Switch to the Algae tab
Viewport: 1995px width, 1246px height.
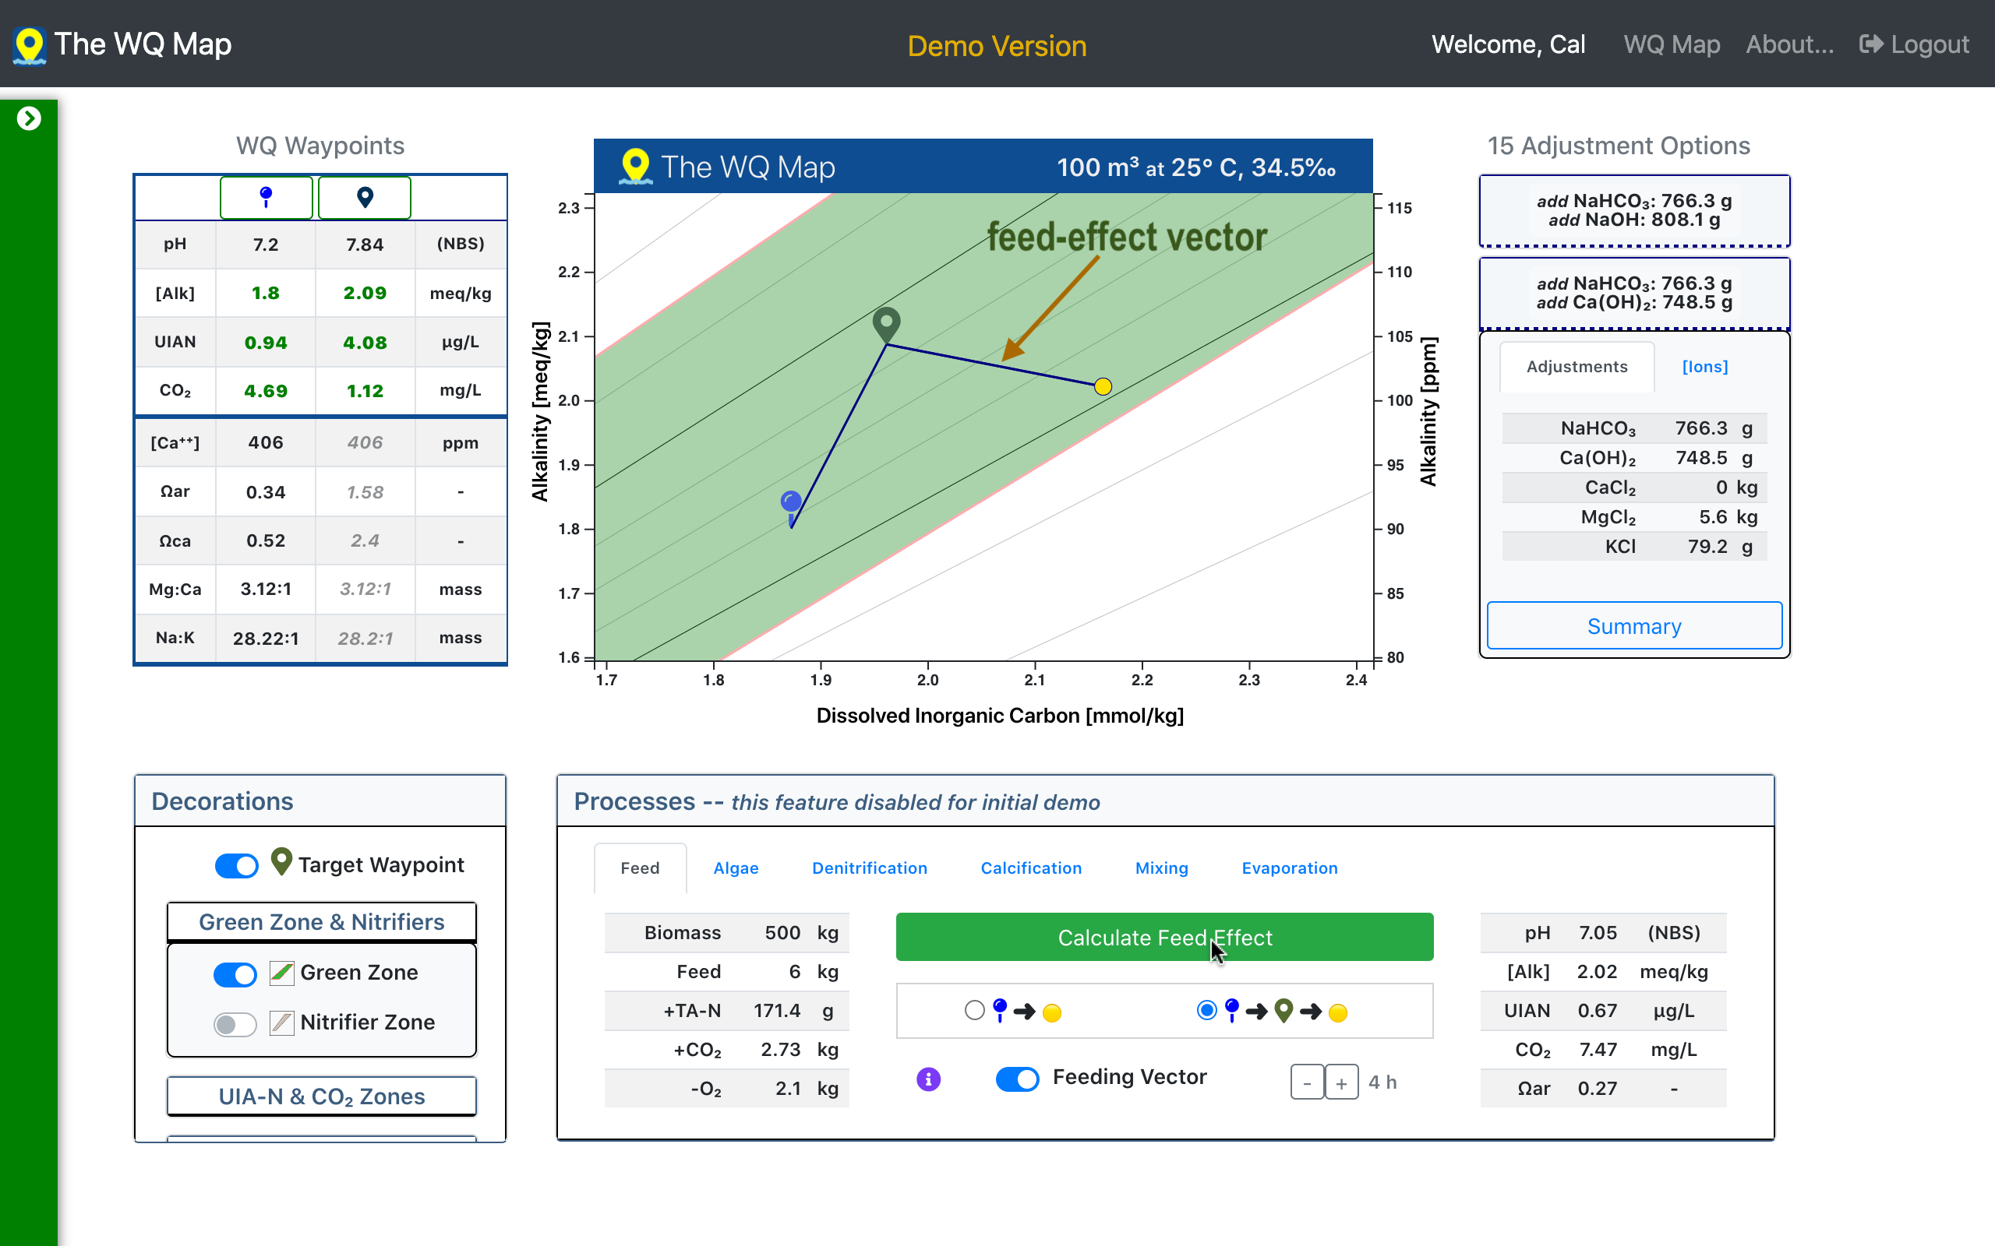(736, 868)
